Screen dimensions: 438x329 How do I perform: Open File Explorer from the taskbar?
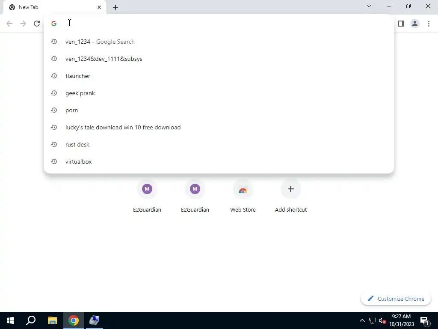tap(52, 320)
